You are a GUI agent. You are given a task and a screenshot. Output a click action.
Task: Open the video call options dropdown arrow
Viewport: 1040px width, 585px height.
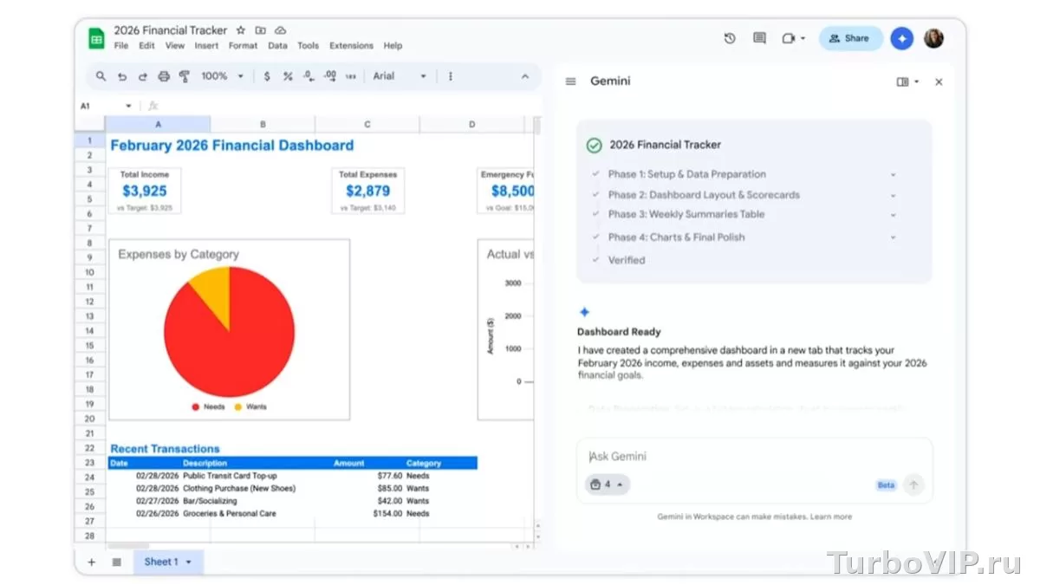(803, 38)
